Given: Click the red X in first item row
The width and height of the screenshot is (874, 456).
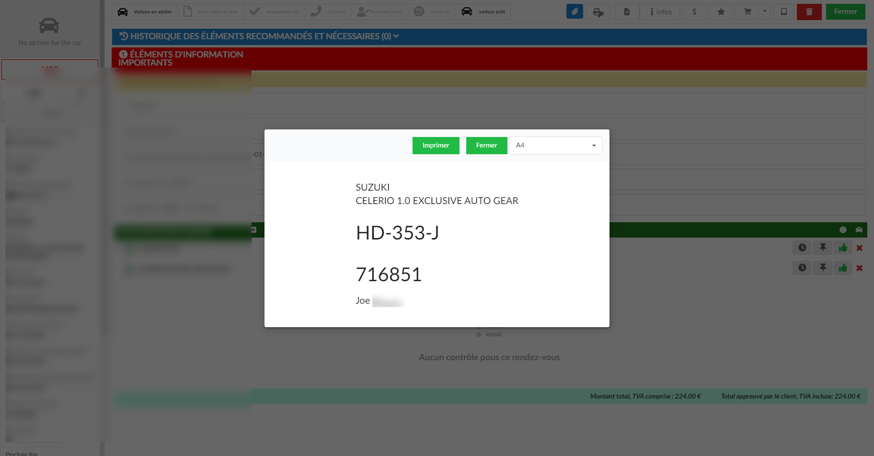Looking at the screenshot, I should point(859,248).
